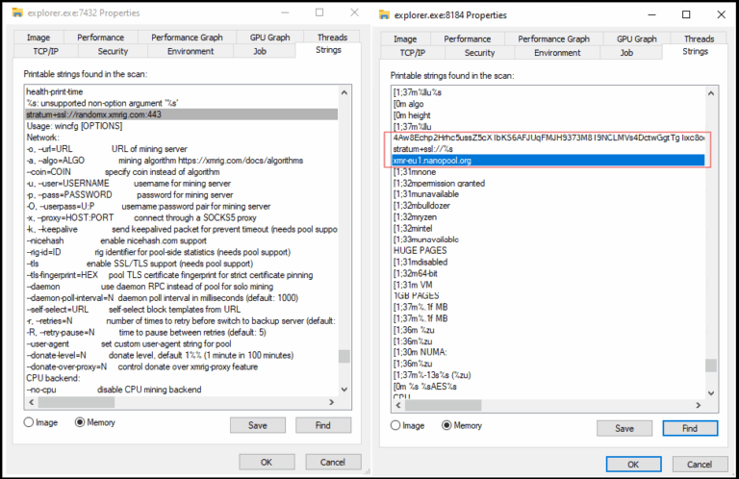
Task: Open GPU Graph tab in left dialog
Action: [270, 38]
